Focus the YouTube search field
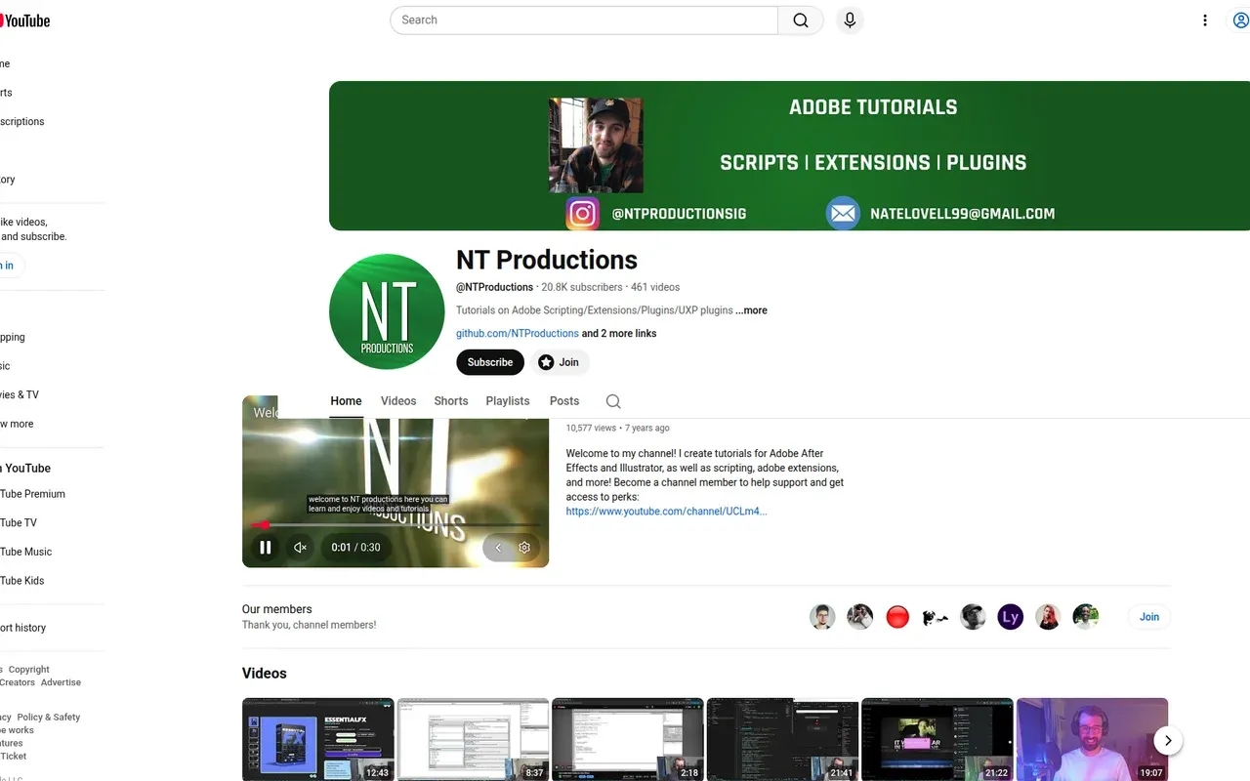This screenshot has height=781, width=1250. coord(586,21)
